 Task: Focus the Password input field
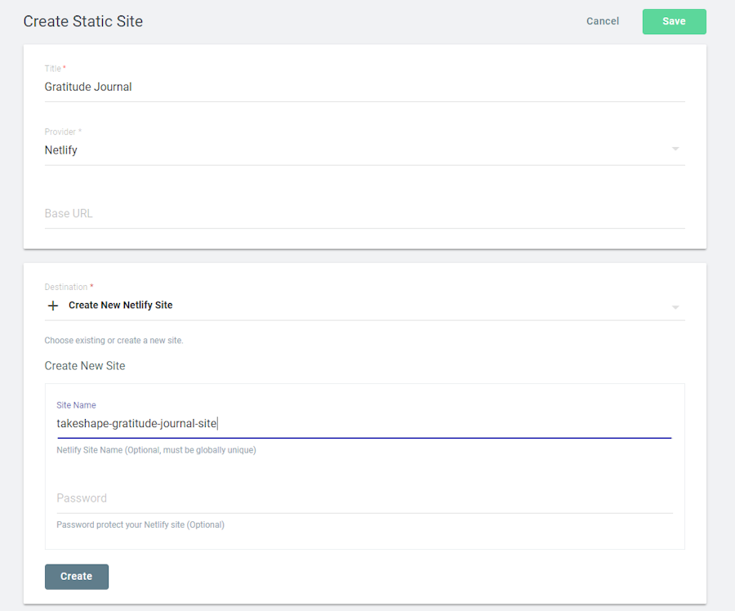click(x=364, y=498)
